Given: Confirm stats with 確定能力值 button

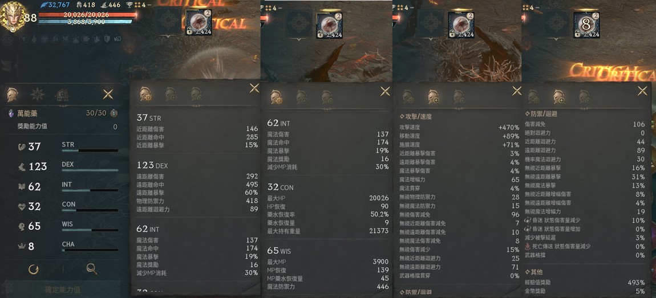Looking at the screenshot, I should pos(63,289).
